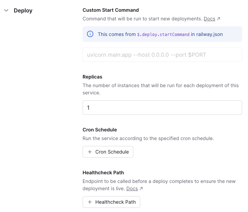Viewport: 248px width, 212px height.
Task: Add a Cron Schedule
Action: [x=112, y=152]
